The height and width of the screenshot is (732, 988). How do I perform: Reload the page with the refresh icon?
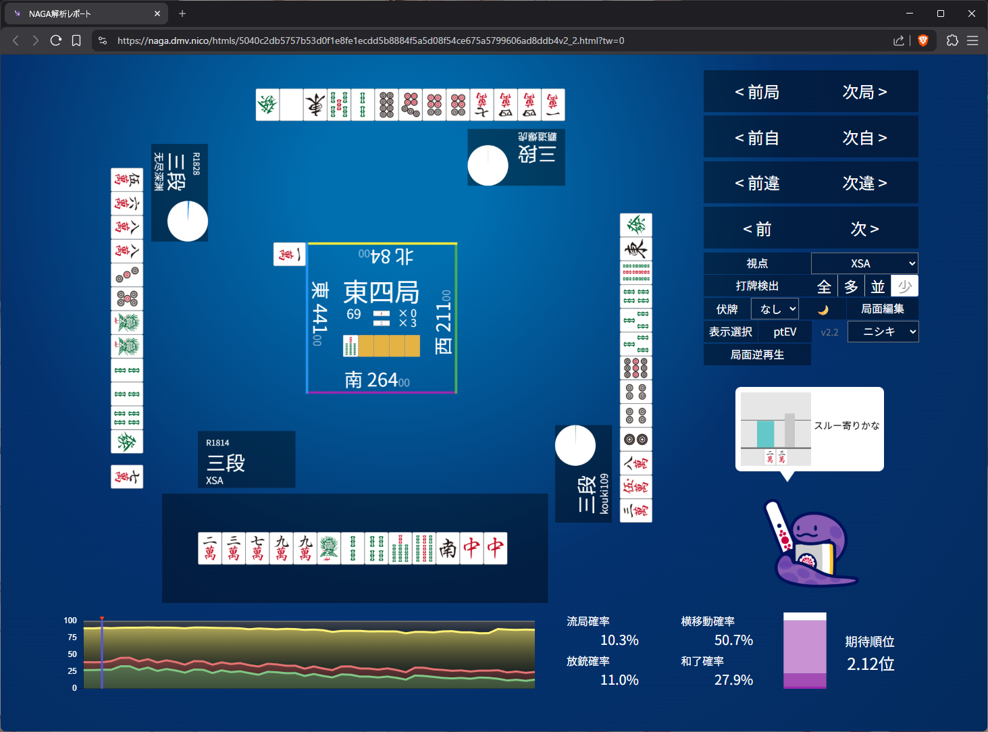pyautogui.click(x=56, y=41)
